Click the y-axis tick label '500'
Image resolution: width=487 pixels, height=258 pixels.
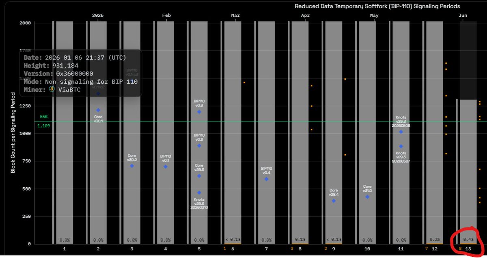27,189
